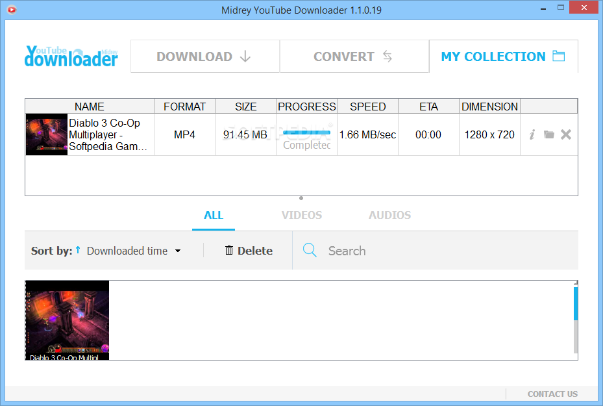The height and width of the screenshot is (406, 603).
Task: Toggle sort direction arrow beside Sort by
Action: (78, 249)
